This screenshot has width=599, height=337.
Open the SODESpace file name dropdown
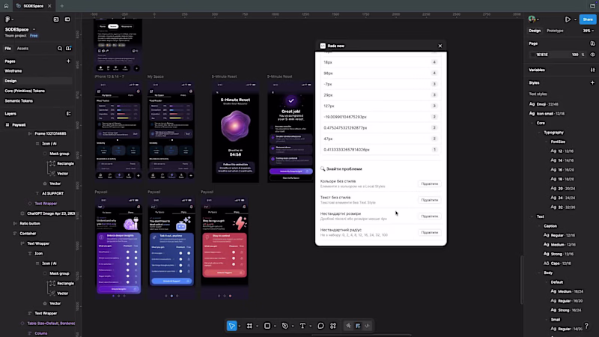(x=34, y=29)
